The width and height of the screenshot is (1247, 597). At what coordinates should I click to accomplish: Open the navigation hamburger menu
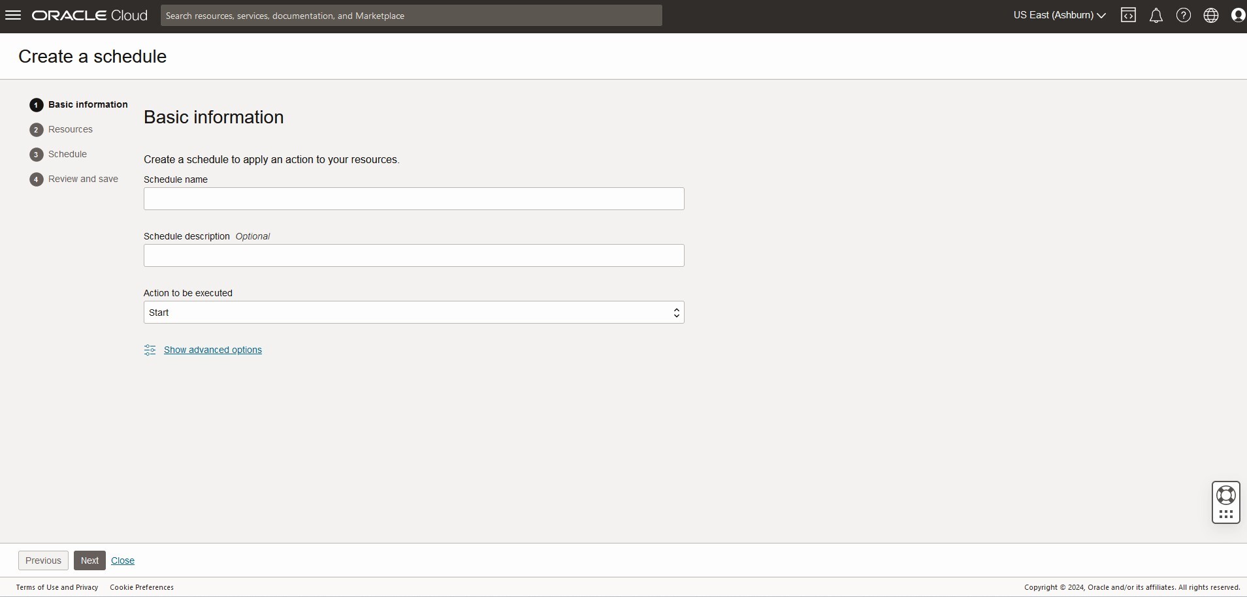(x=13, y=15)
